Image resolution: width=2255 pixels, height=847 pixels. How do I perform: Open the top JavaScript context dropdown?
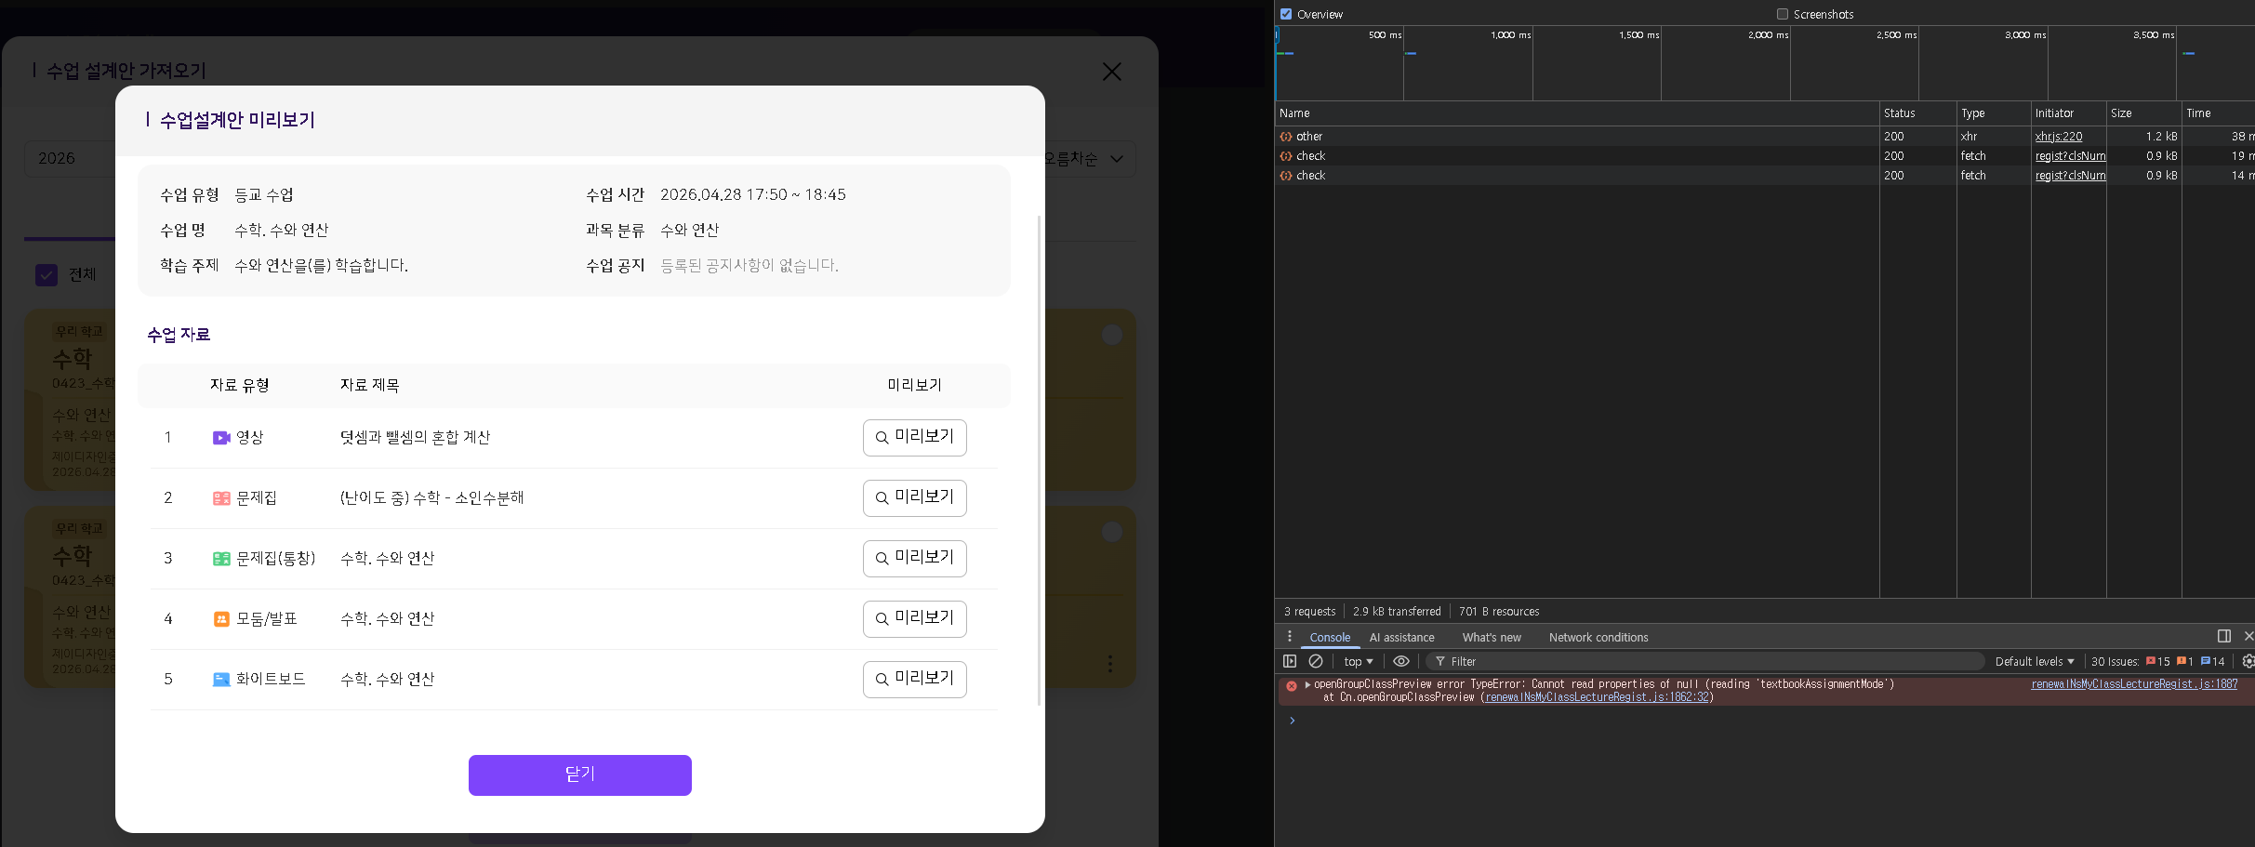pyautogui.click(x=1358, y=661)
